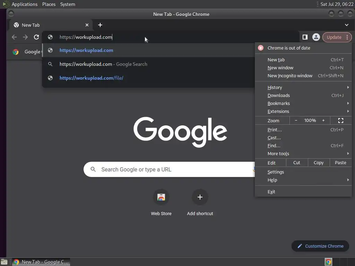Close the New Tab tab
355x266 pixels.
[x=87, y=25]
